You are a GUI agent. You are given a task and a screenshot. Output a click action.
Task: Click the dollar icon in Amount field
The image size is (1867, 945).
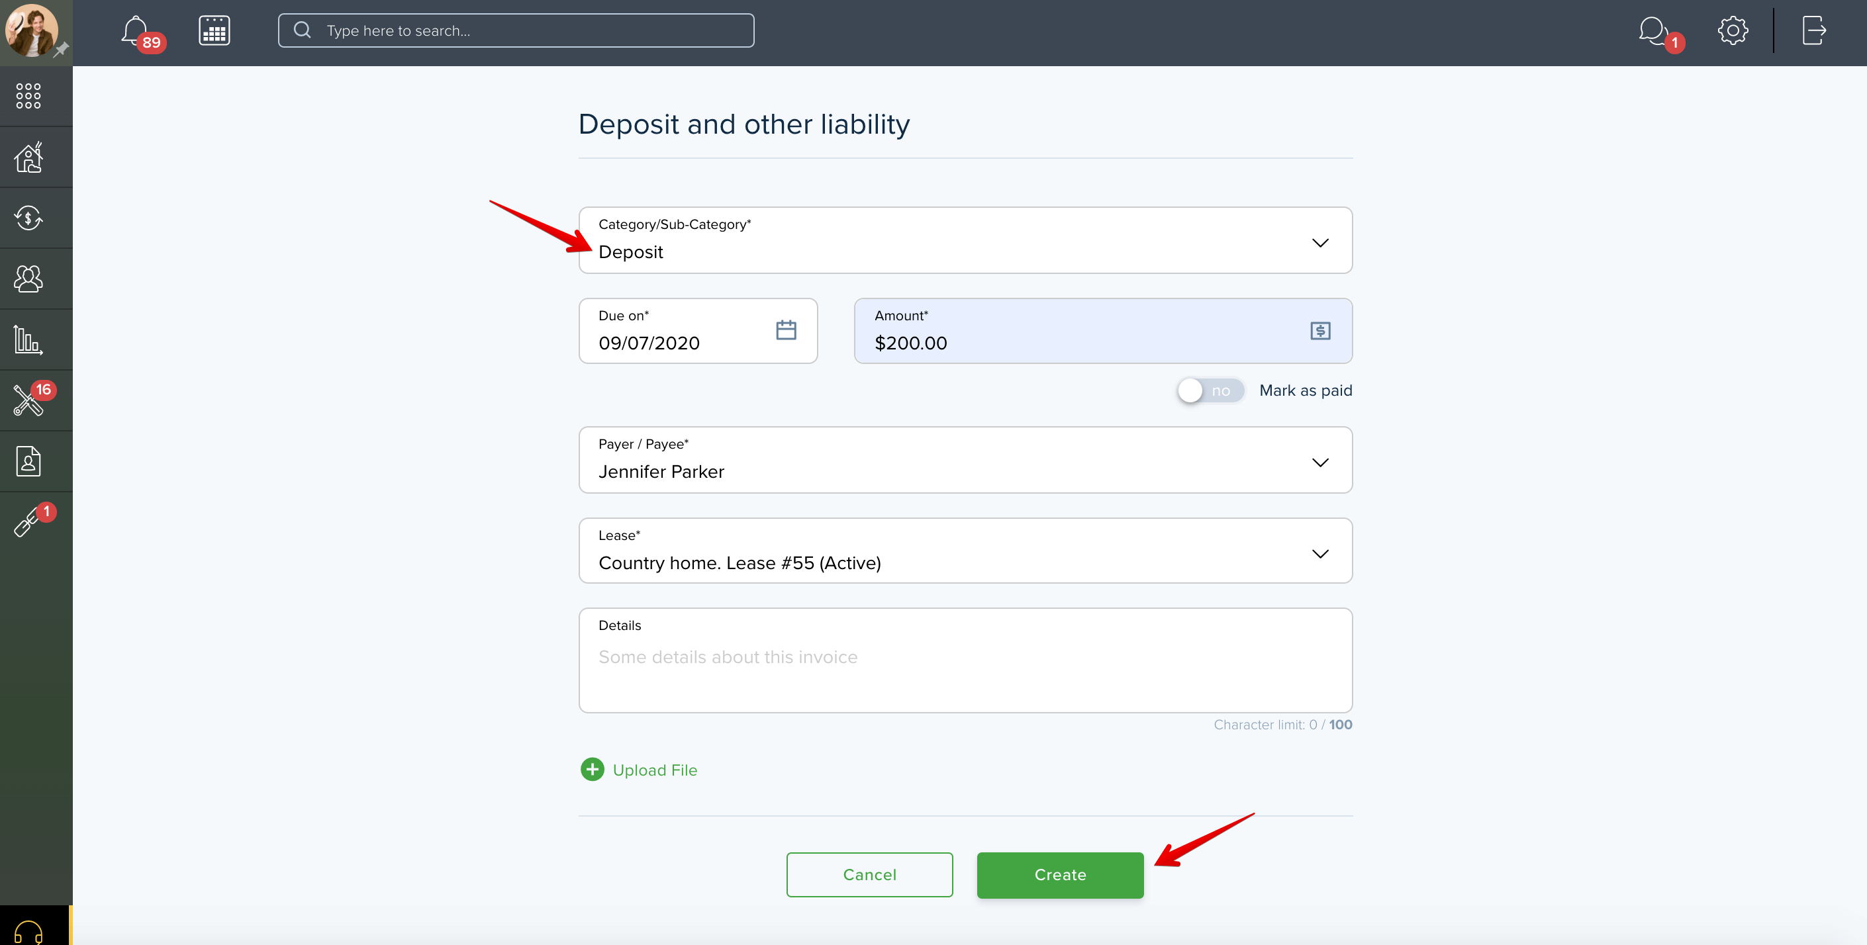1321,331
